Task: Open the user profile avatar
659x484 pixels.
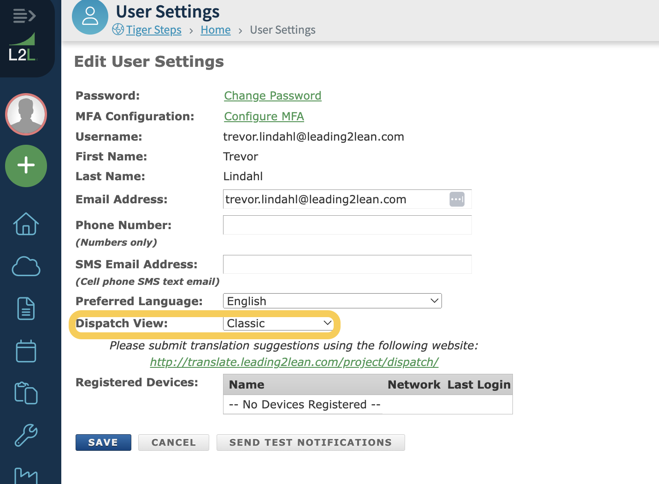Action: 26,114
